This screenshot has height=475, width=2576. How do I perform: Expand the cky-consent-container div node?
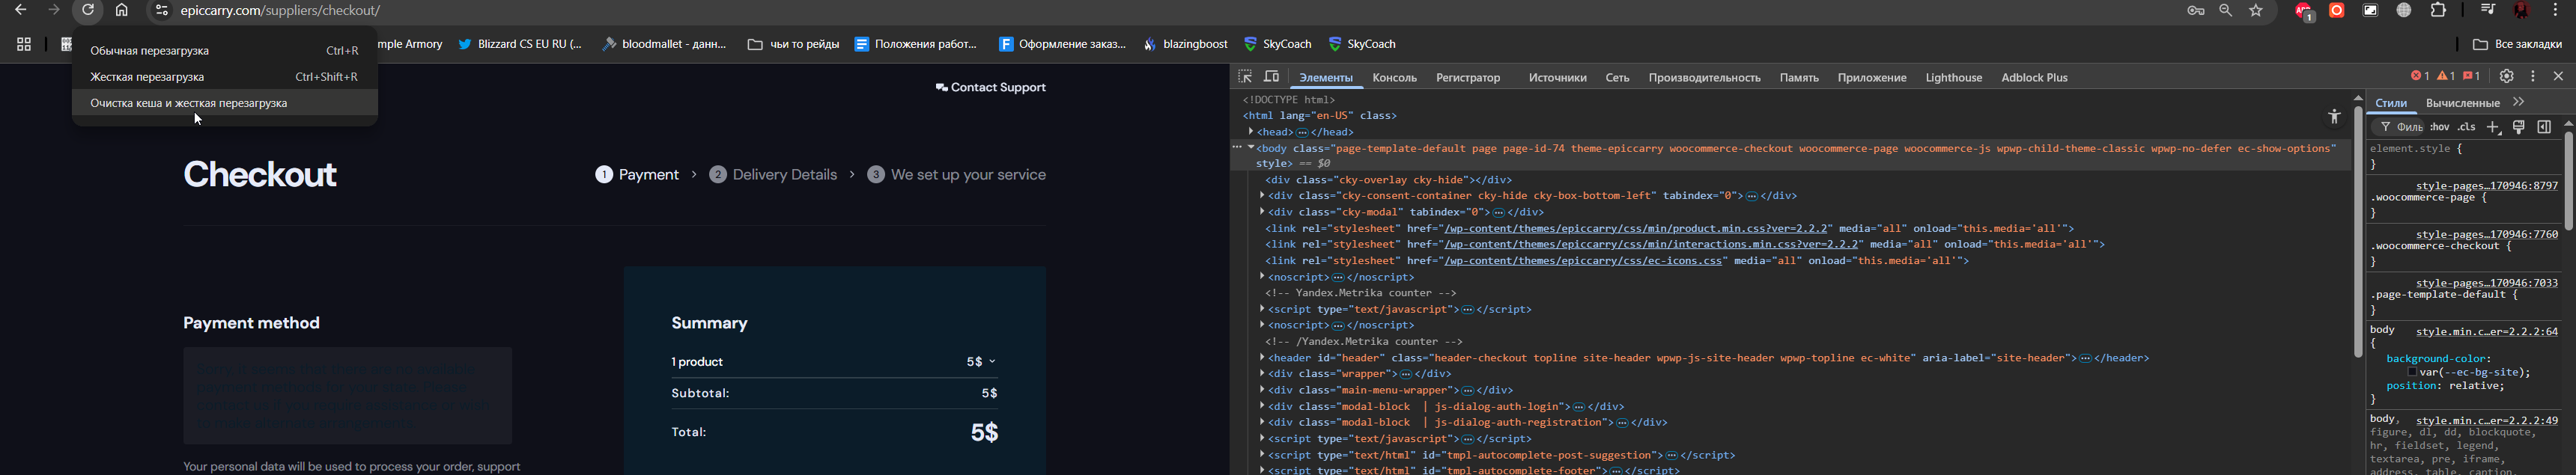click(1262, 195)
